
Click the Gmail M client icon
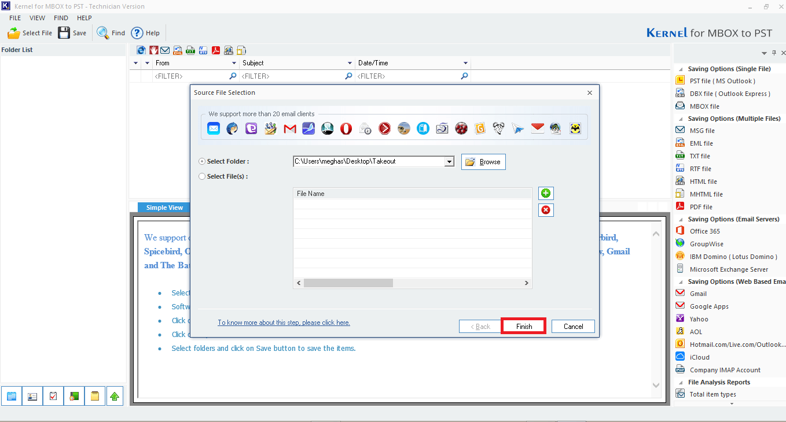coord(290,129)
